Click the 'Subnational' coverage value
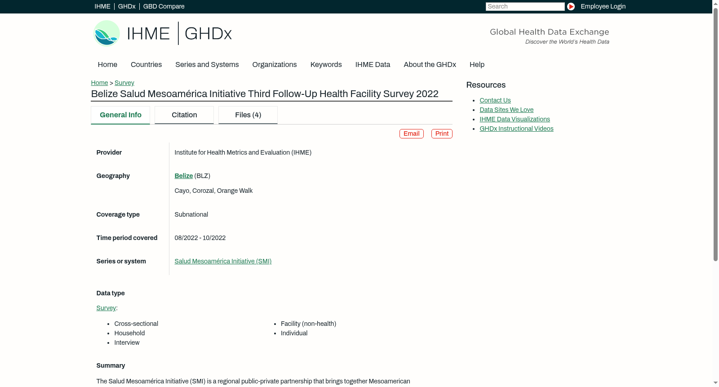Viewport: 719px width, 387px height. click(191, 214)
